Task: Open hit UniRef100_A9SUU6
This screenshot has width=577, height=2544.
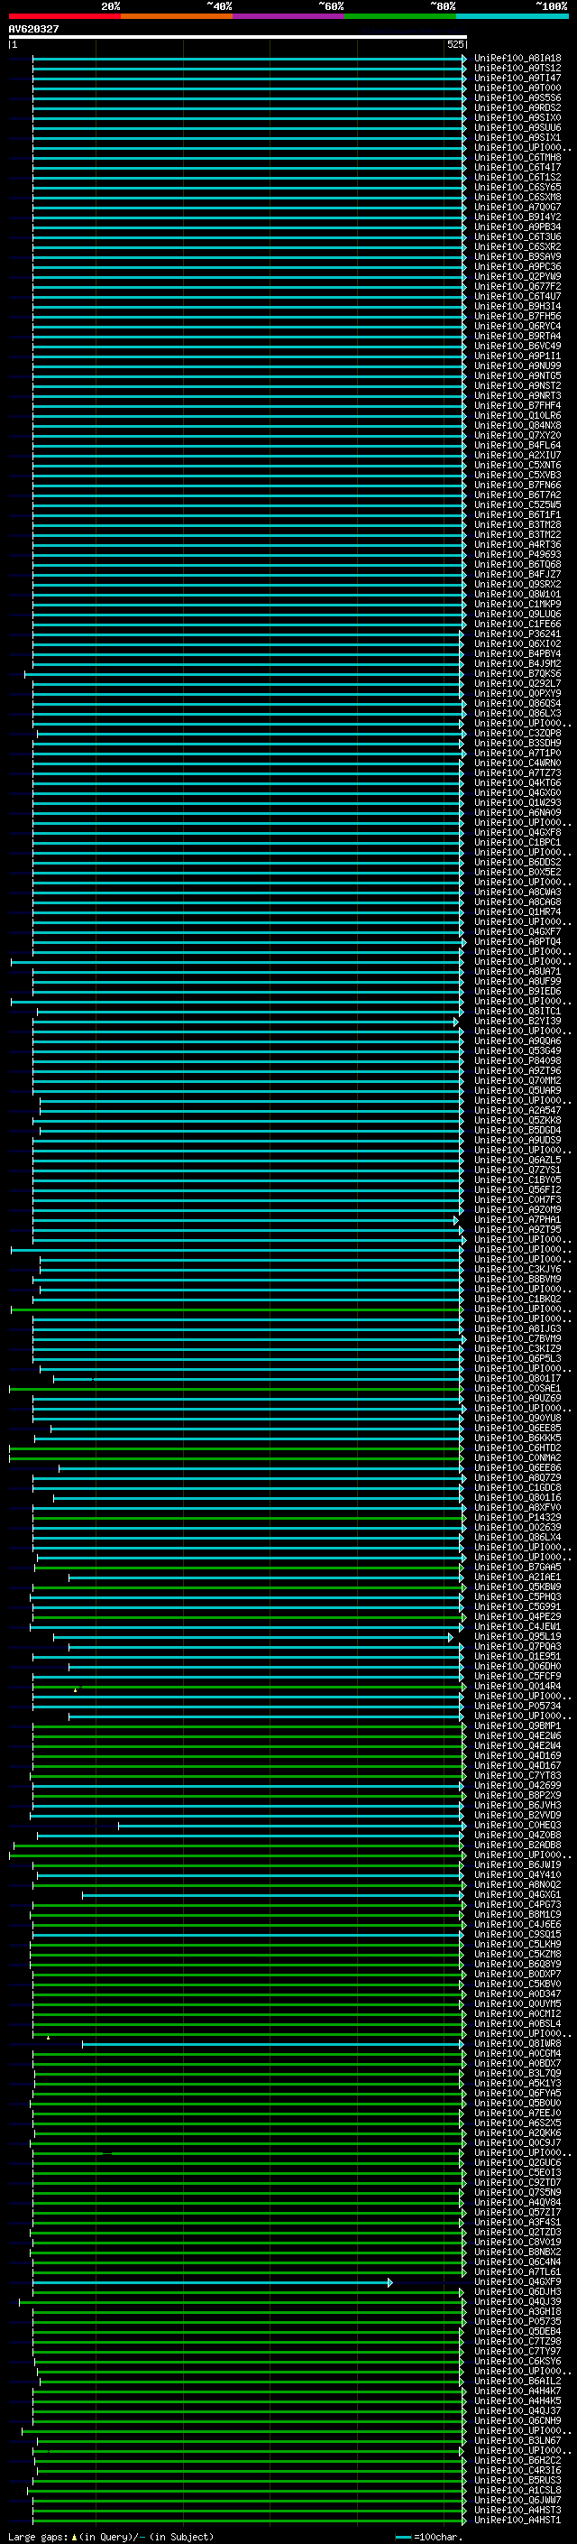Action: [517, 127]
